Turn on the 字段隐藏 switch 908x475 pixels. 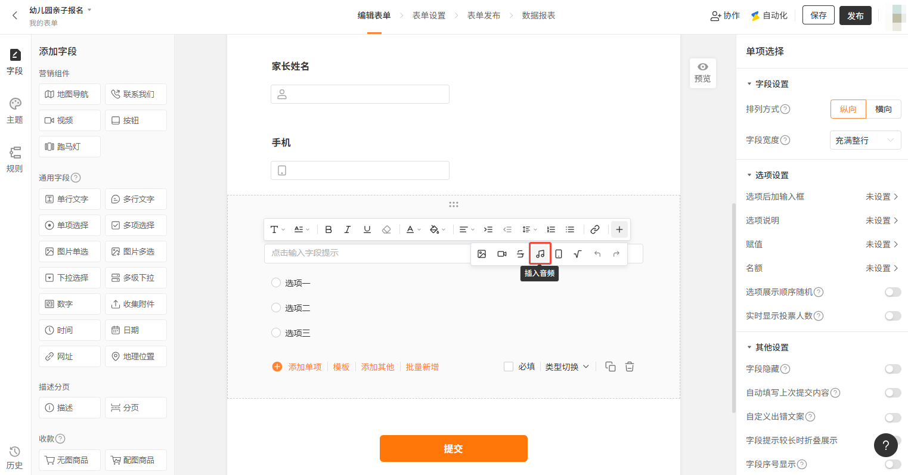[x=892, y=369]
